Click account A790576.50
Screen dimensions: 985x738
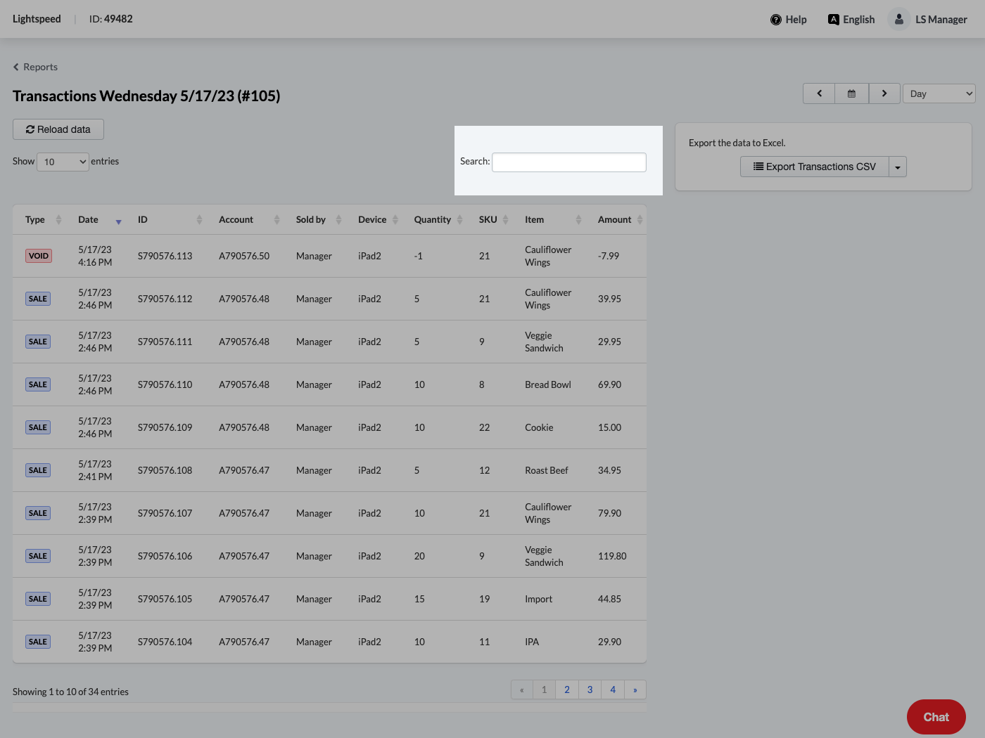244,256
